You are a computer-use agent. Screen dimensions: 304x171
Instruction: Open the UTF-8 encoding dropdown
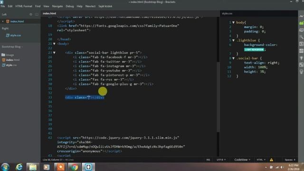tap(221, 160)
